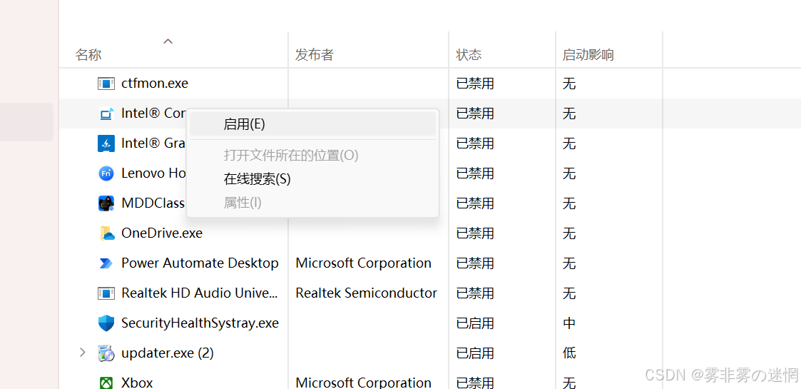Sort by the 名称 column header
The width and height of the screenshot is (801, 389).
pos(88,55)
